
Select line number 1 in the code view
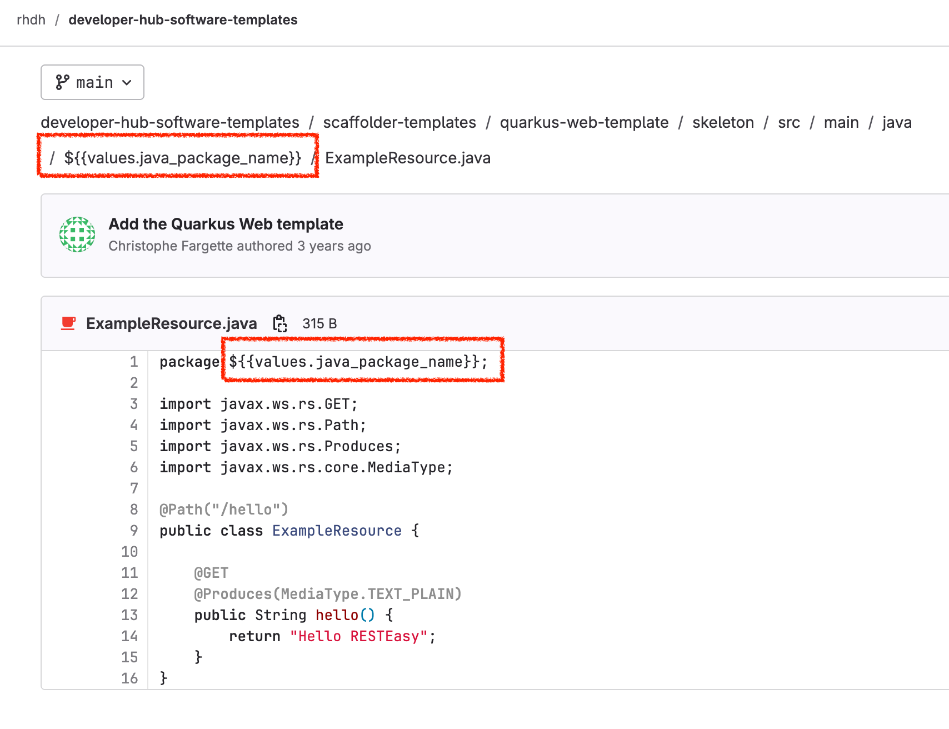pyautogui.click(x=133, y=362)
